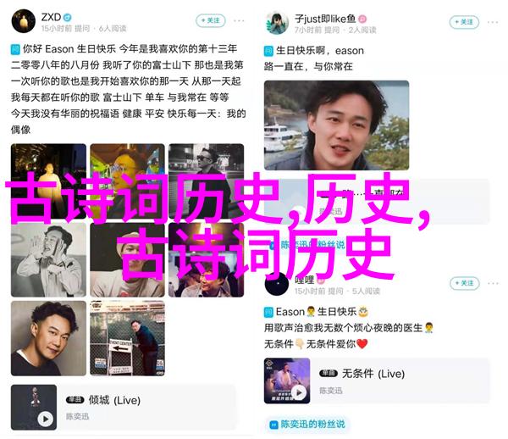Open the 陈奕迅的粉丝说 tag at the bottom
The height and width of the screenshot is (439, 508).
pyautogui.click(x=308, y=424)
